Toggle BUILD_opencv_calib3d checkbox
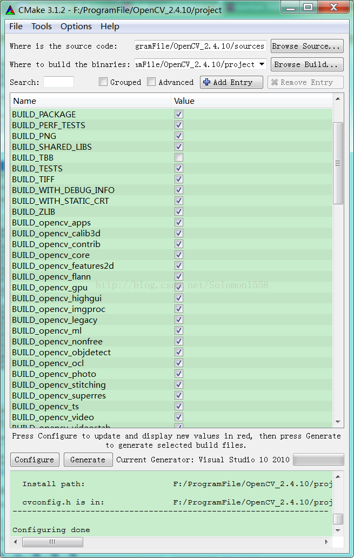Image resolution: width=354 pixels, height=558 pixels. pyautogui.click(x=178, y=233)
